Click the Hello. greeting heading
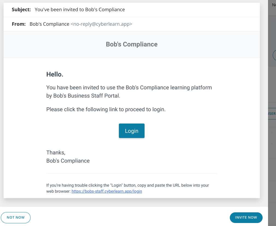This screenshot has height=226, width=276. (x=55, y=74)
